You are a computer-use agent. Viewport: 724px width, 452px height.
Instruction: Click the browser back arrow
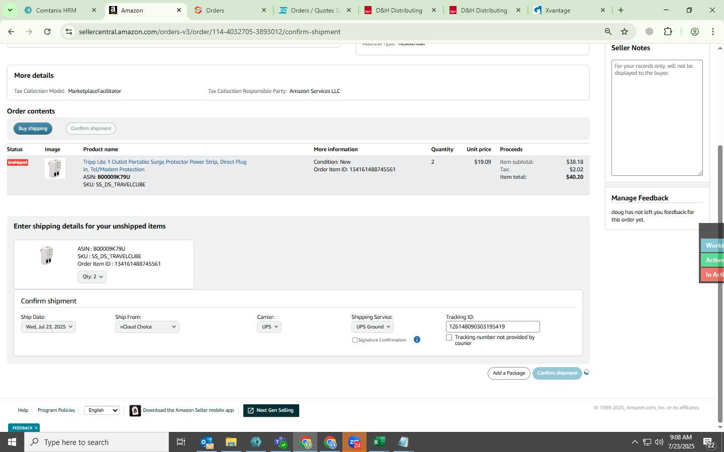pyautogui.click(x=11, y=32)
